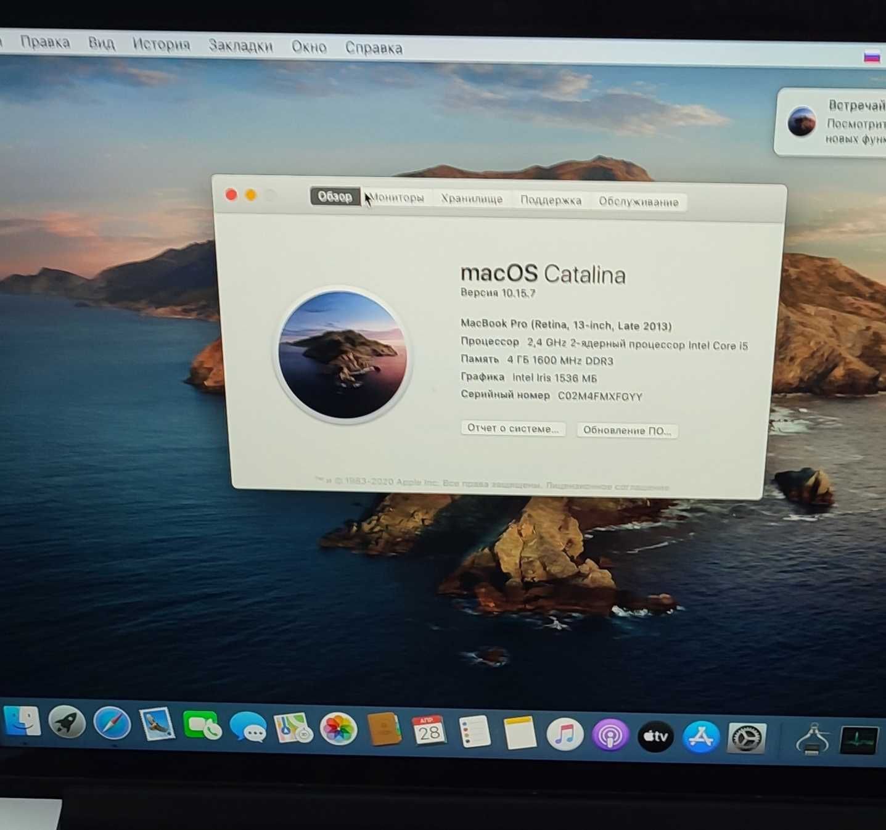Launch Safari from the Dock

(112, 723)
